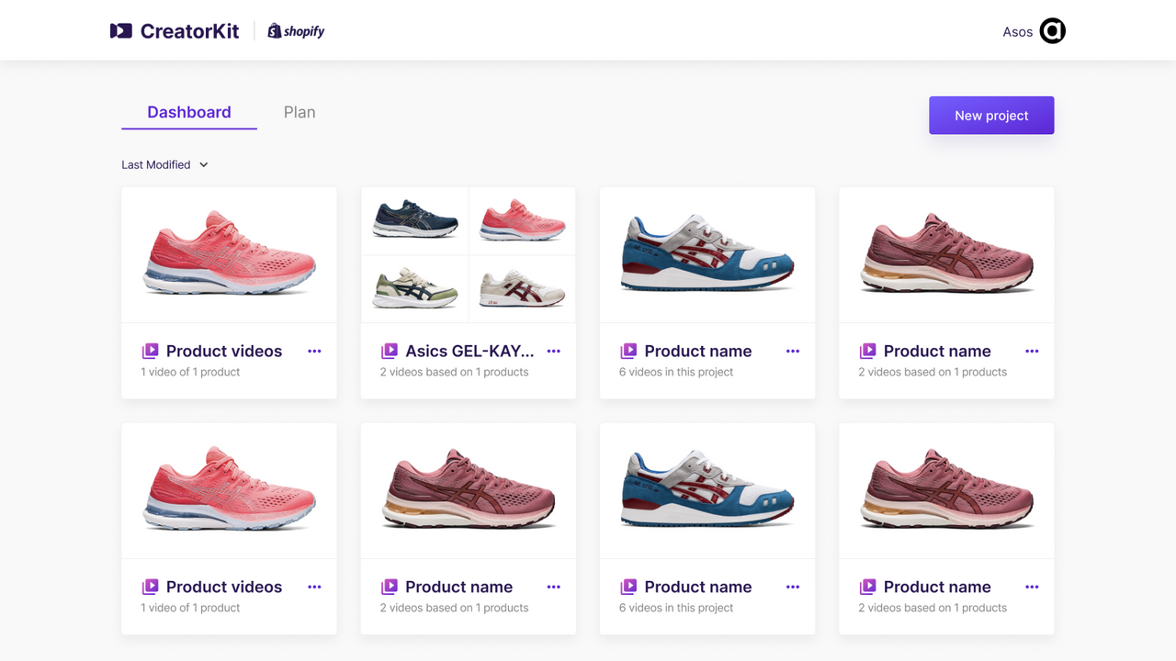Screen dimensions: 1176x661
Task: Open the three-dot menu on the top-left Product videos card
Action: coord(314,351)
